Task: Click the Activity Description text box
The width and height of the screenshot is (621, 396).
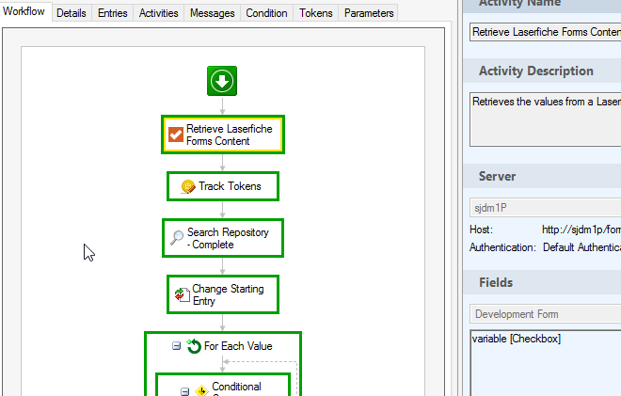Action: [x=546, y=119]
